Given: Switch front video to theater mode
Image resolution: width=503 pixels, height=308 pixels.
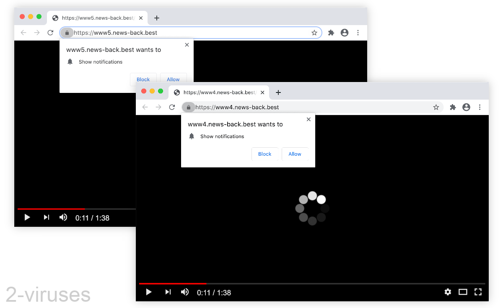Looking at the screenshot, I should [x=463, y=292].
